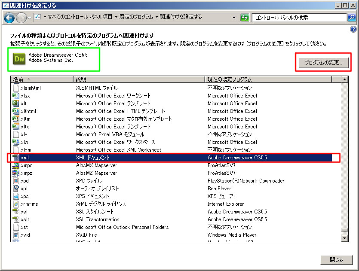This screenshot has width=359, height=271.
Task: Click AlpsMX Mapserver description
Action: coord(96,165)
